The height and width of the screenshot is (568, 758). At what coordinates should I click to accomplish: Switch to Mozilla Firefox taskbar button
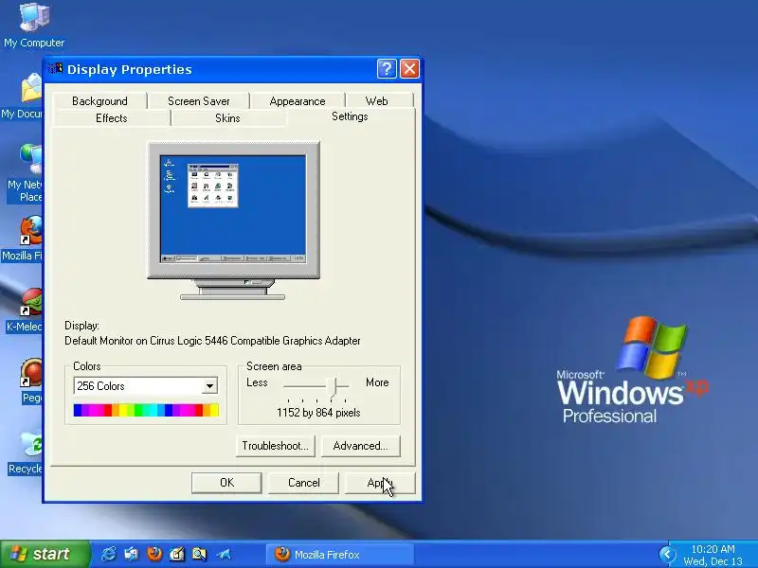point(339,554)
